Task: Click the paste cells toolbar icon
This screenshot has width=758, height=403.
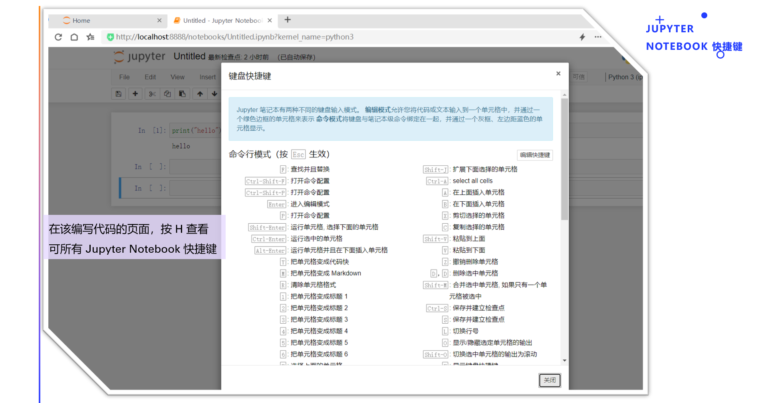Action: [182, 94]
